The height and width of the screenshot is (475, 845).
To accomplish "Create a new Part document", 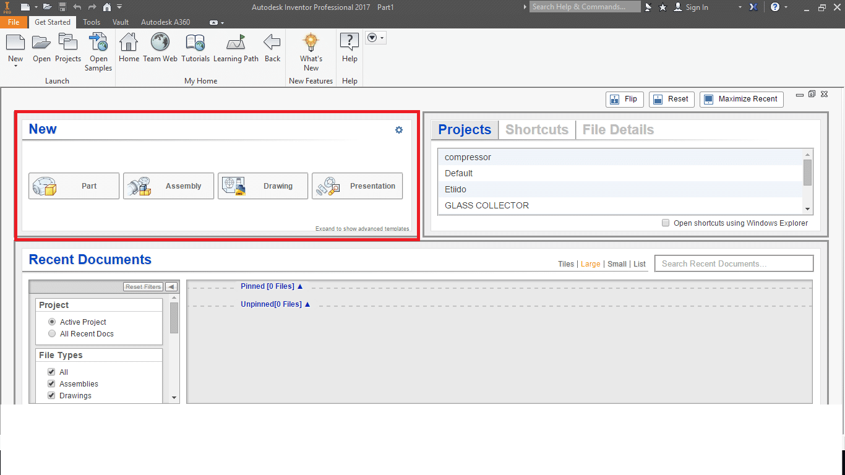I will pos(74,186).
